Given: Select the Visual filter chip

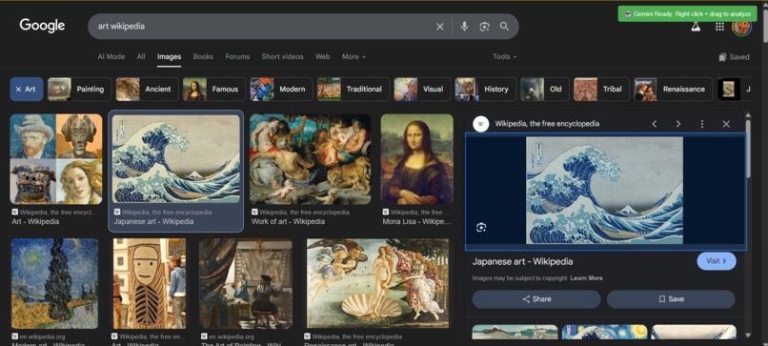Looking at the screenshot, I should coord(422,90).
